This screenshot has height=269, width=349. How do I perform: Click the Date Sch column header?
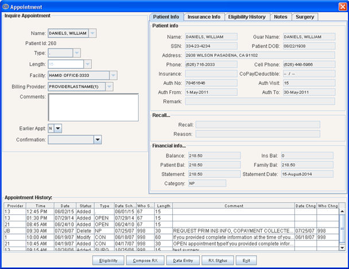tap(125, 206)
